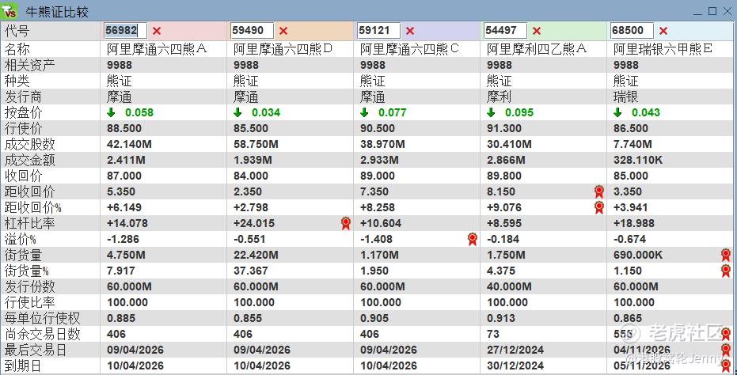Remove warrant 68500 with its red X
The image size is (737, 375).
(663, 31)
